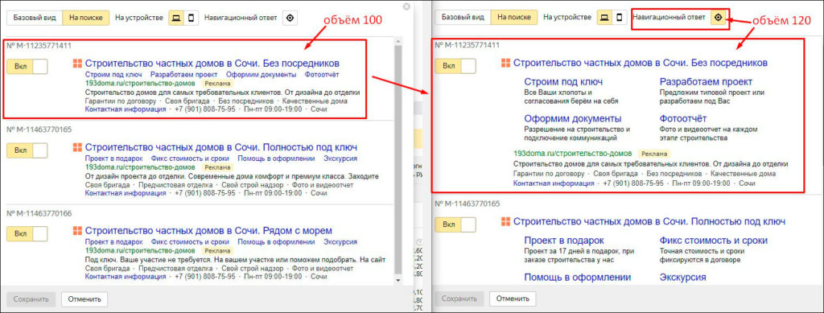The image size is (824, 313).
Task: Click scrollbar down arrow in left panel
Action: (398, 281)
